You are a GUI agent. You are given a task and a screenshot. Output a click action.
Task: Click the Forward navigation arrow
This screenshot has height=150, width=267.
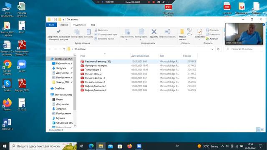(55, 49)
